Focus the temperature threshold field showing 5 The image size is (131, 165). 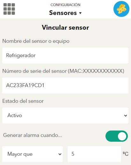94,154
